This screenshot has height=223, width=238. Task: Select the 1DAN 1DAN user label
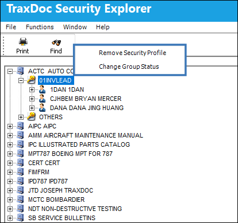pyautogui.click(x=67, y=89)
